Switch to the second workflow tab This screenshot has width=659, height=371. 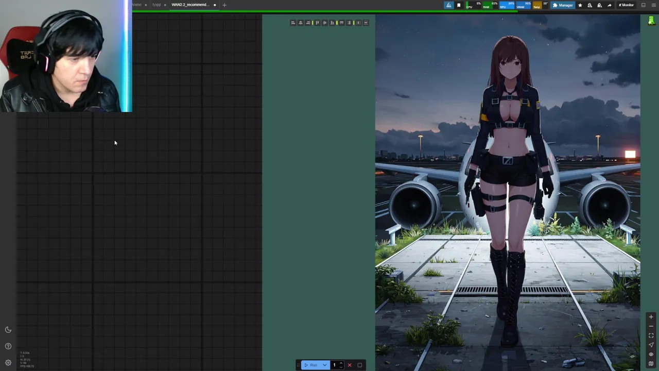tap(157, 5)
